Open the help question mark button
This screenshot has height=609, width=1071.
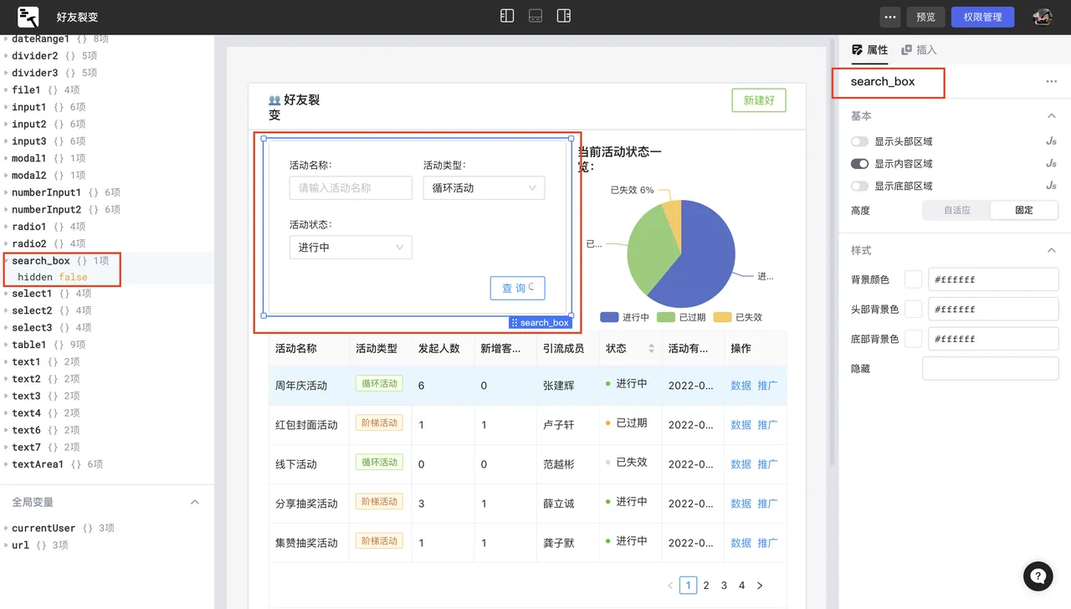point(1038,576)
